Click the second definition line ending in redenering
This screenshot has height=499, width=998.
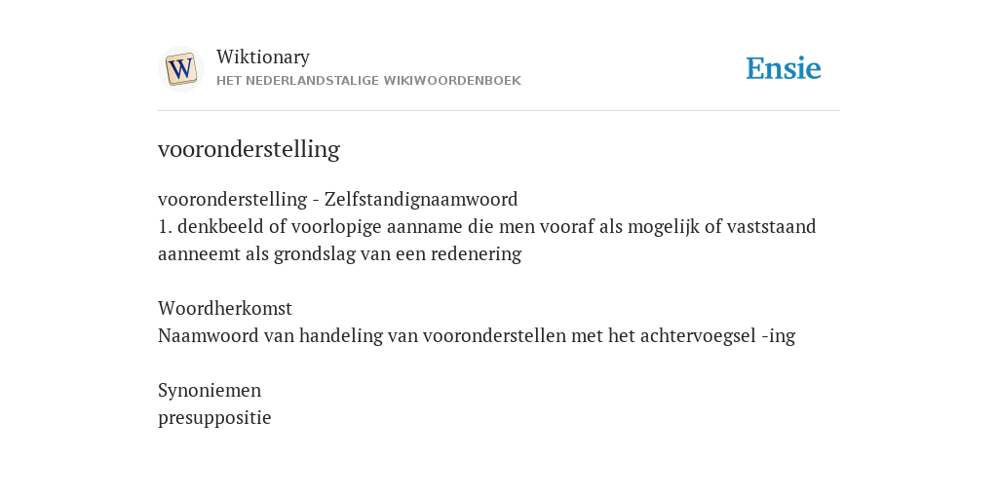[340, 254]
